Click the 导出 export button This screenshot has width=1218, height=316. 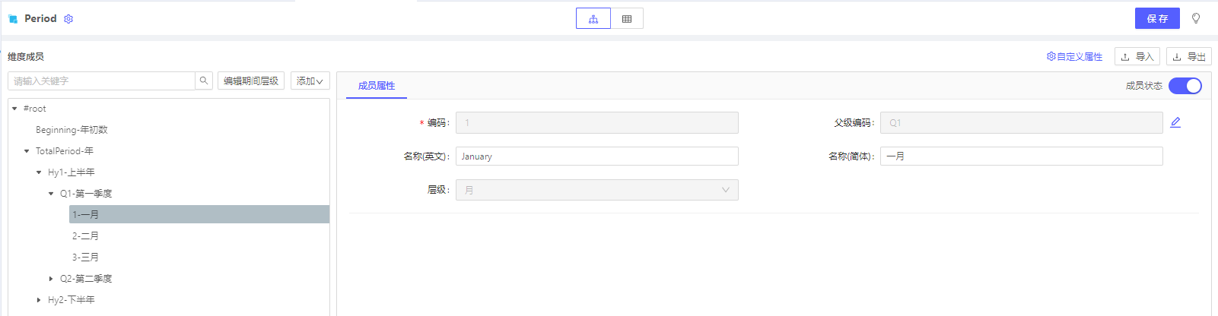click(x=1189, y=57)
